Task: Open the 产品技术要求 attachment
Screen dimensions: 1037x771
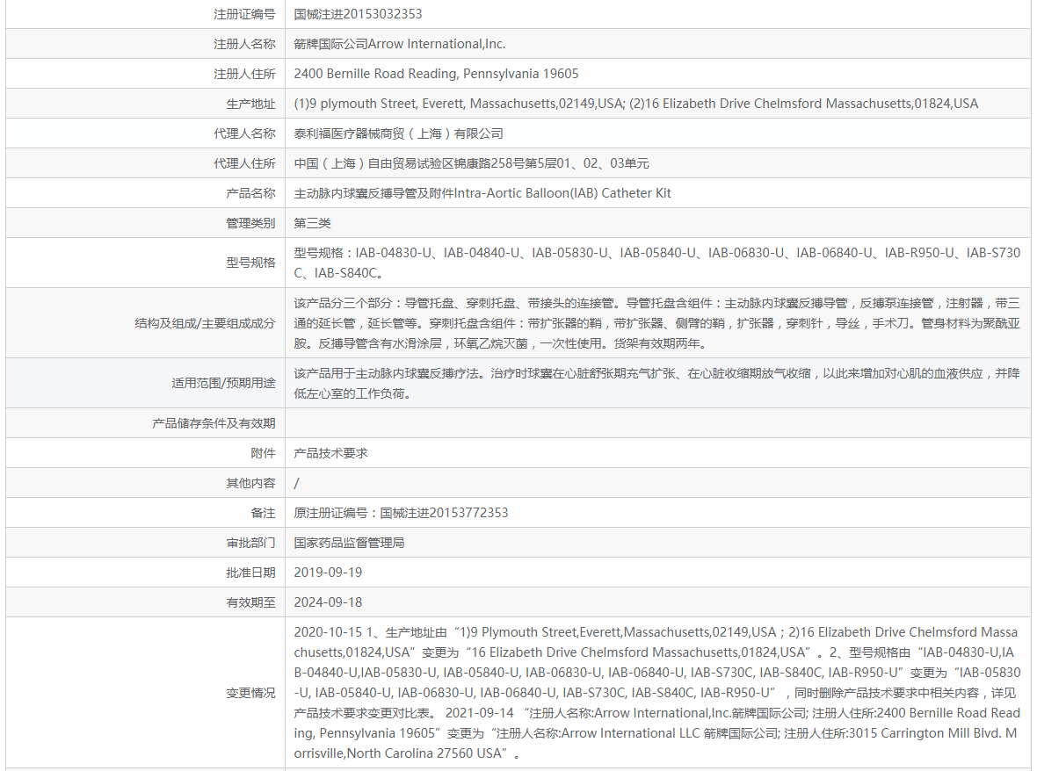Action: pos(330,453)
